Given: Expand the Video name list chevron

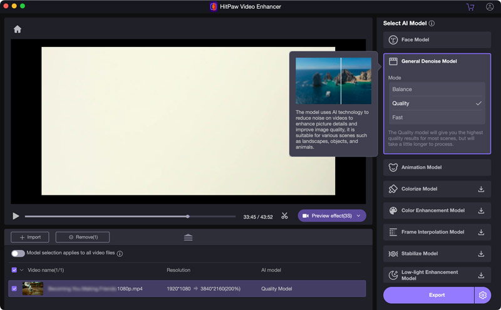Looking at the screenshot, I should click(22, 270).
